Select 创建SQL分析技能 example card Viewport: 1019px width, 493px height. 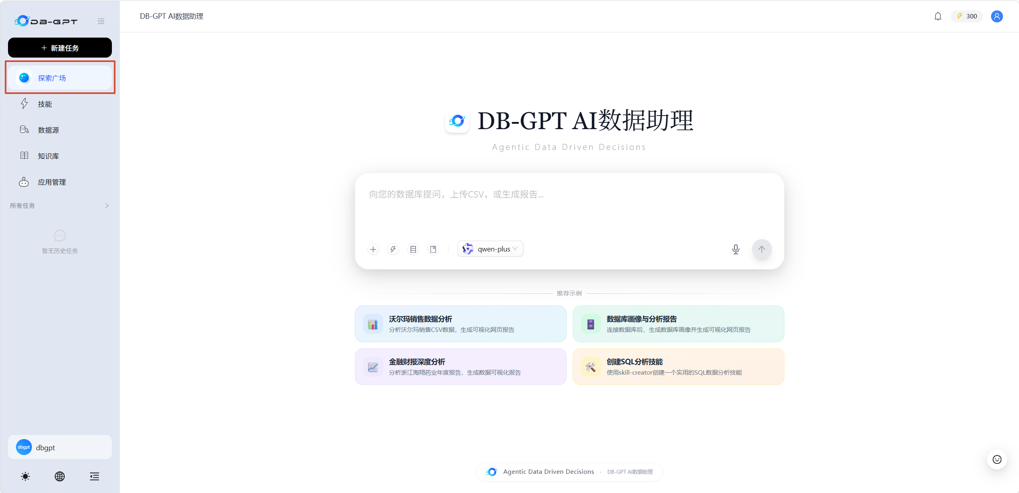(x=678, y=367)
